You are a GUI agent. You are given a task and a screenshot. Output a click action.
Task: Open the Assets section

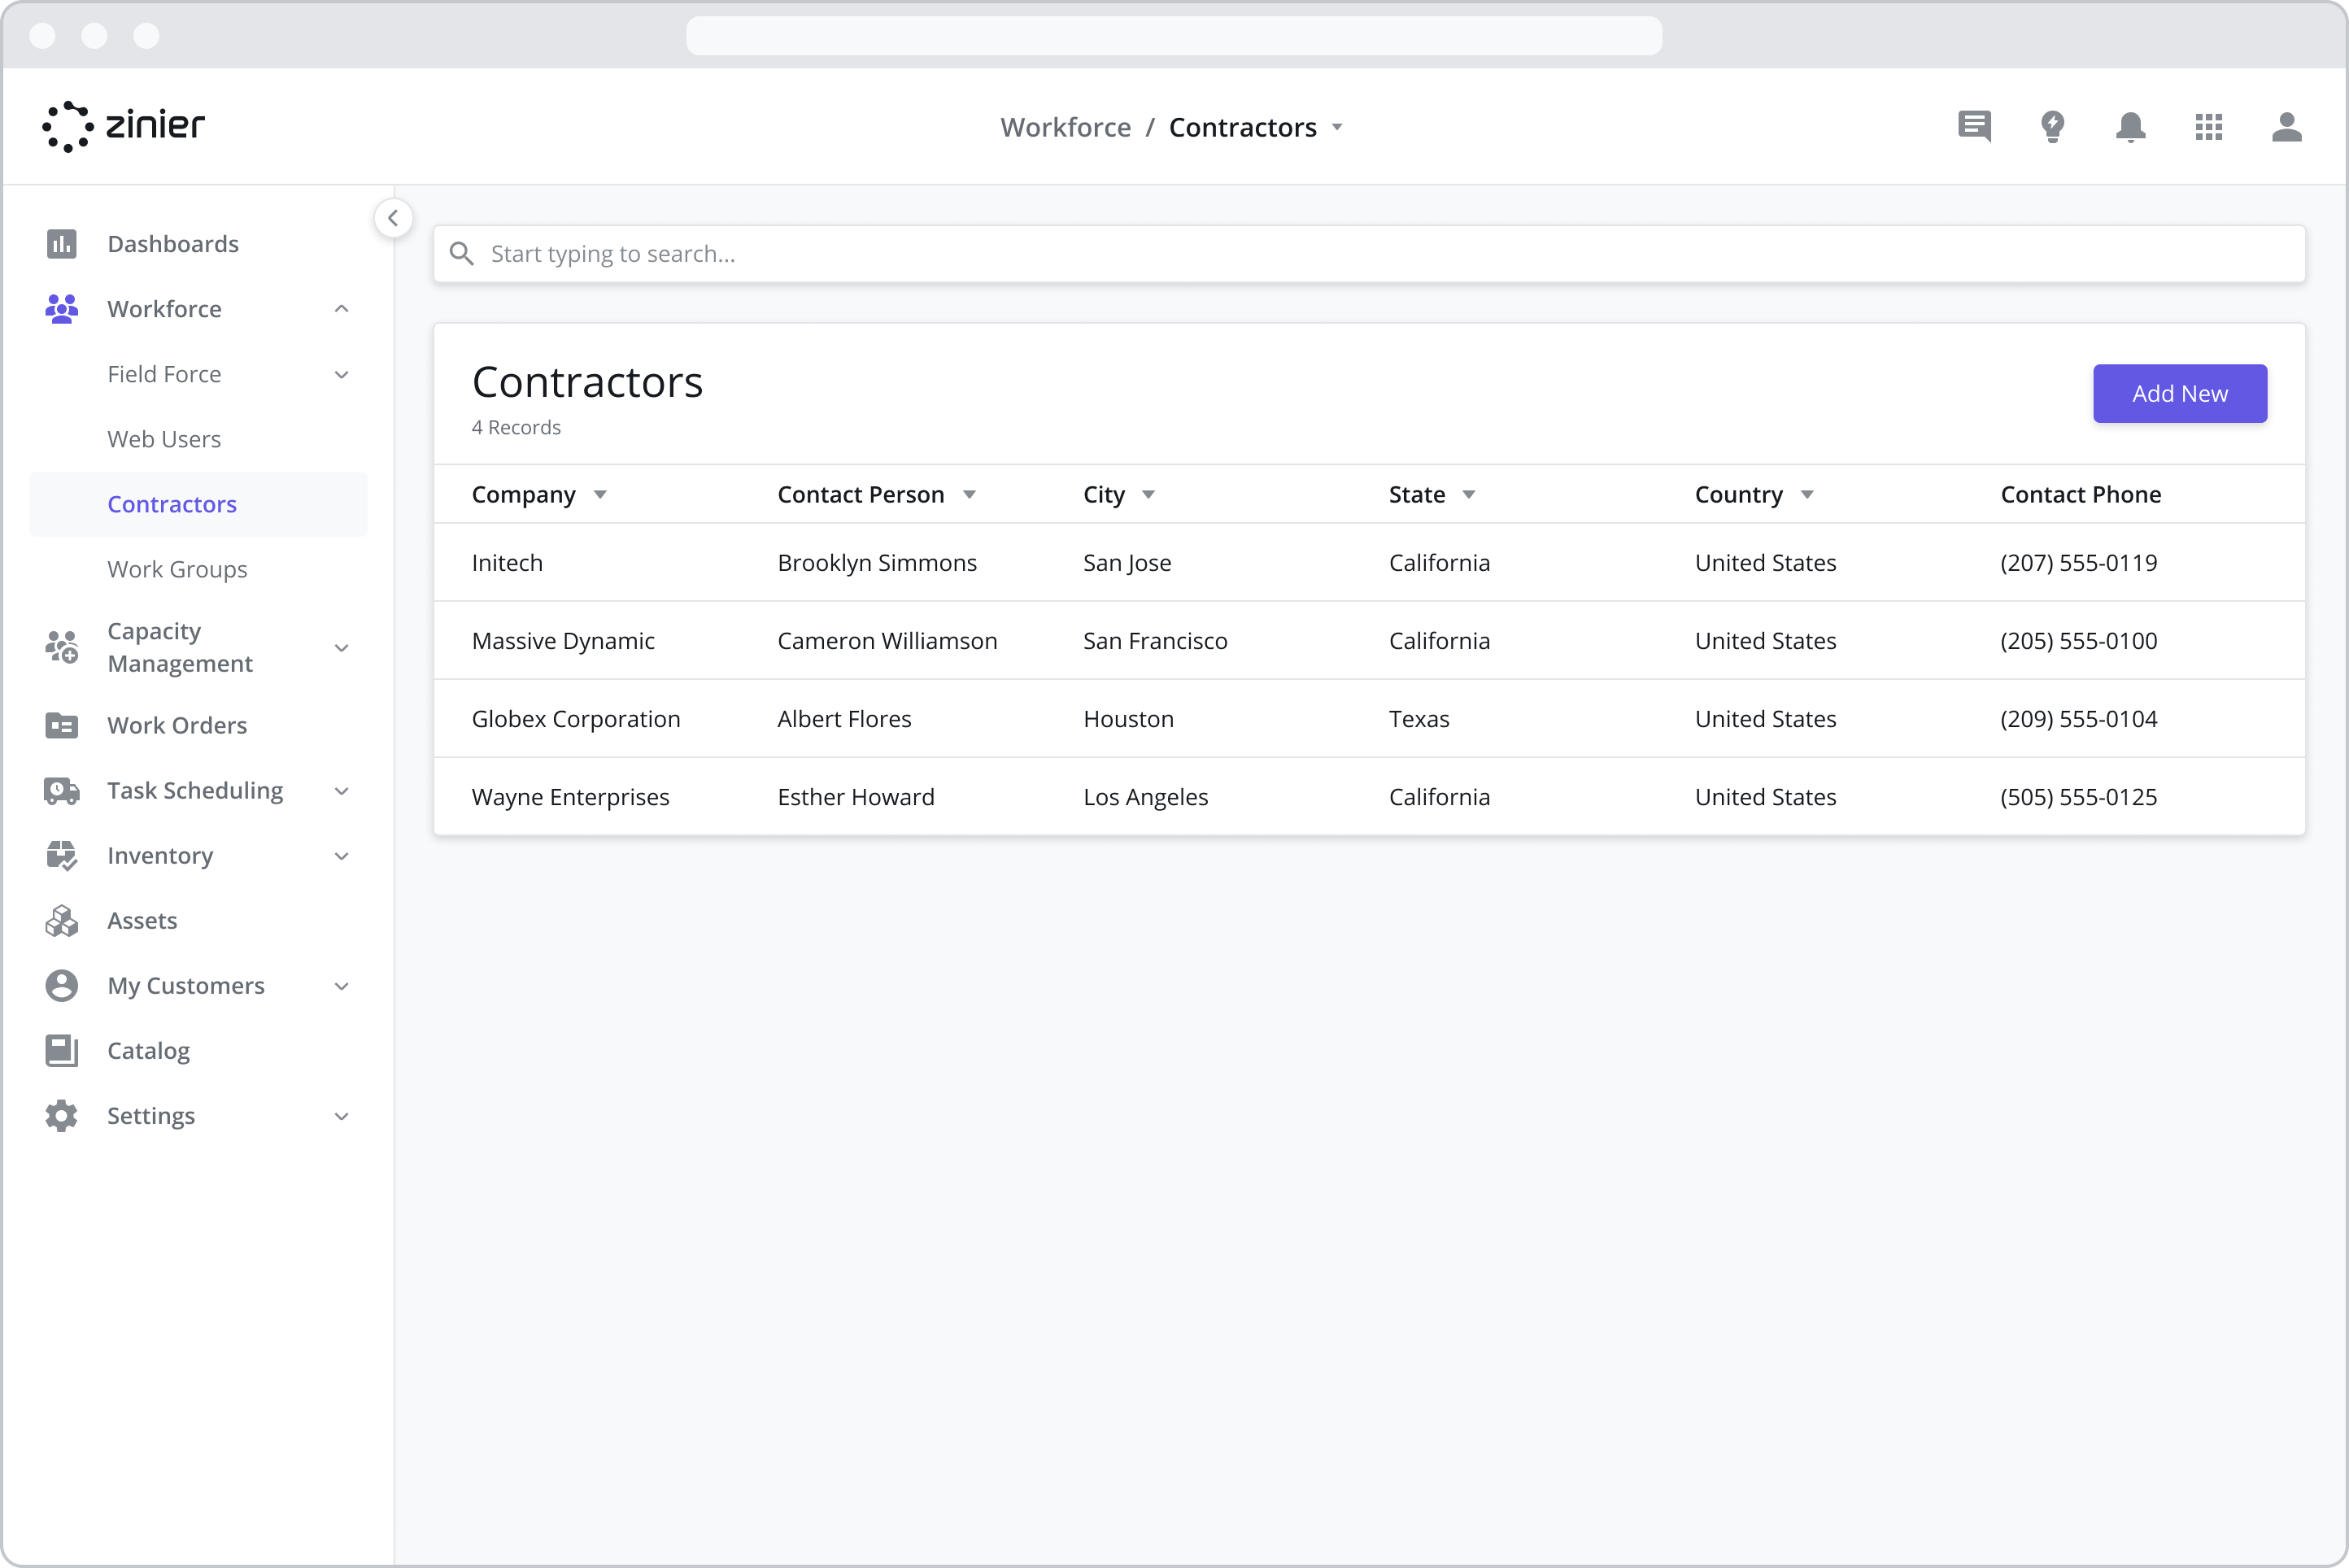142,920
